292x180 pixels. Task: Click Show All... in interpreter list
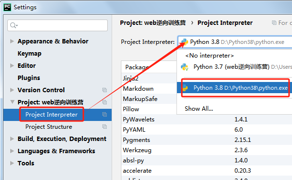coord(199,109)
